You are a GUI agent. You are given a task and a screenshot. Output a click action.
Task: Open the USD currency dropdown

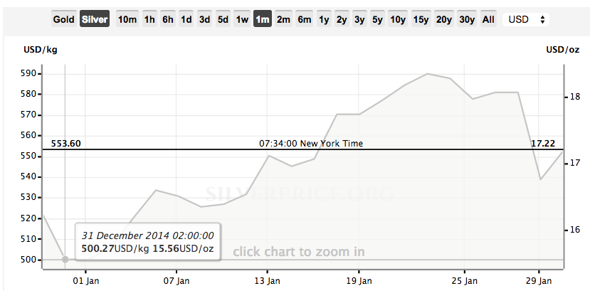click(526, 19)
